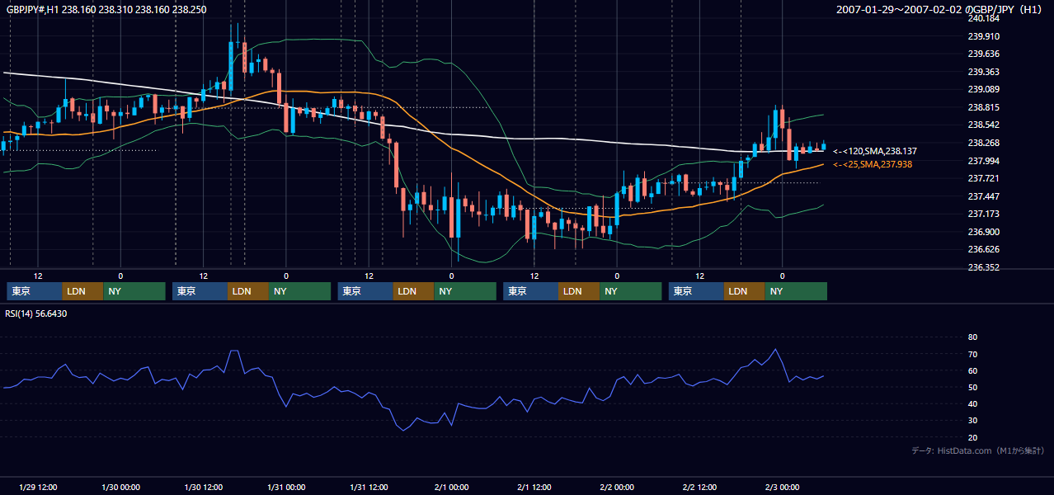Select the 東京 session block above 2/2 12:00
The height and width of the screenshot is (495, 1054).
coord(697,291)
